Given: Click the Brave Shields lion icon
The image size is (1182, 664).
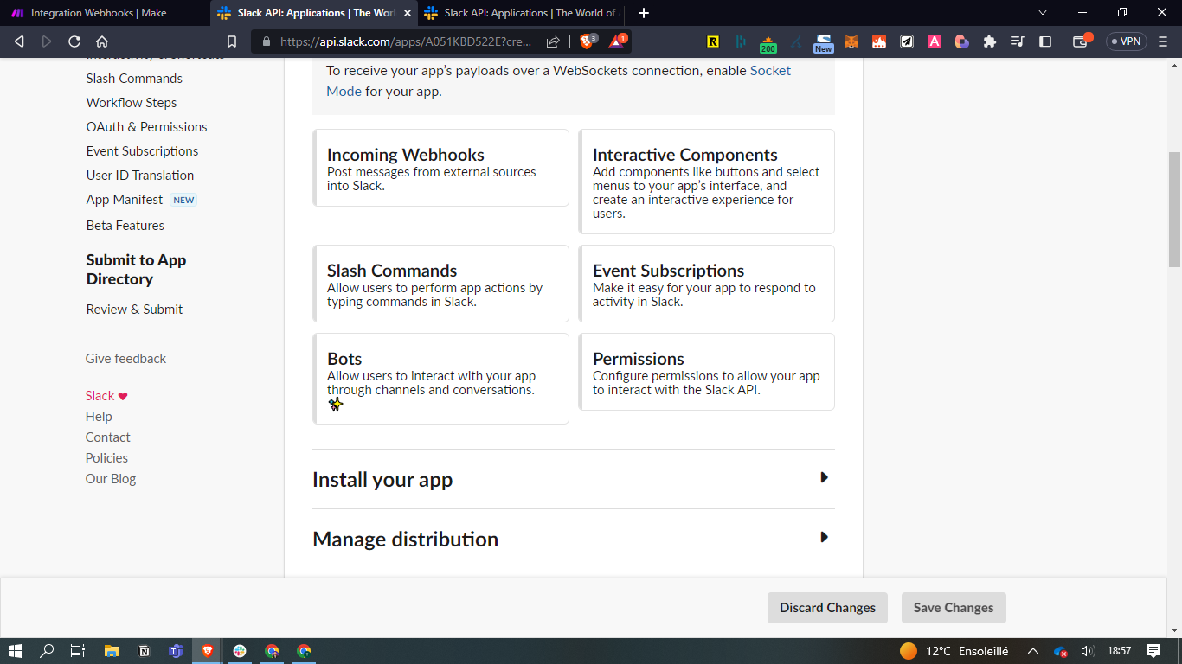Looking at the screenshot, I should [588, 41].
